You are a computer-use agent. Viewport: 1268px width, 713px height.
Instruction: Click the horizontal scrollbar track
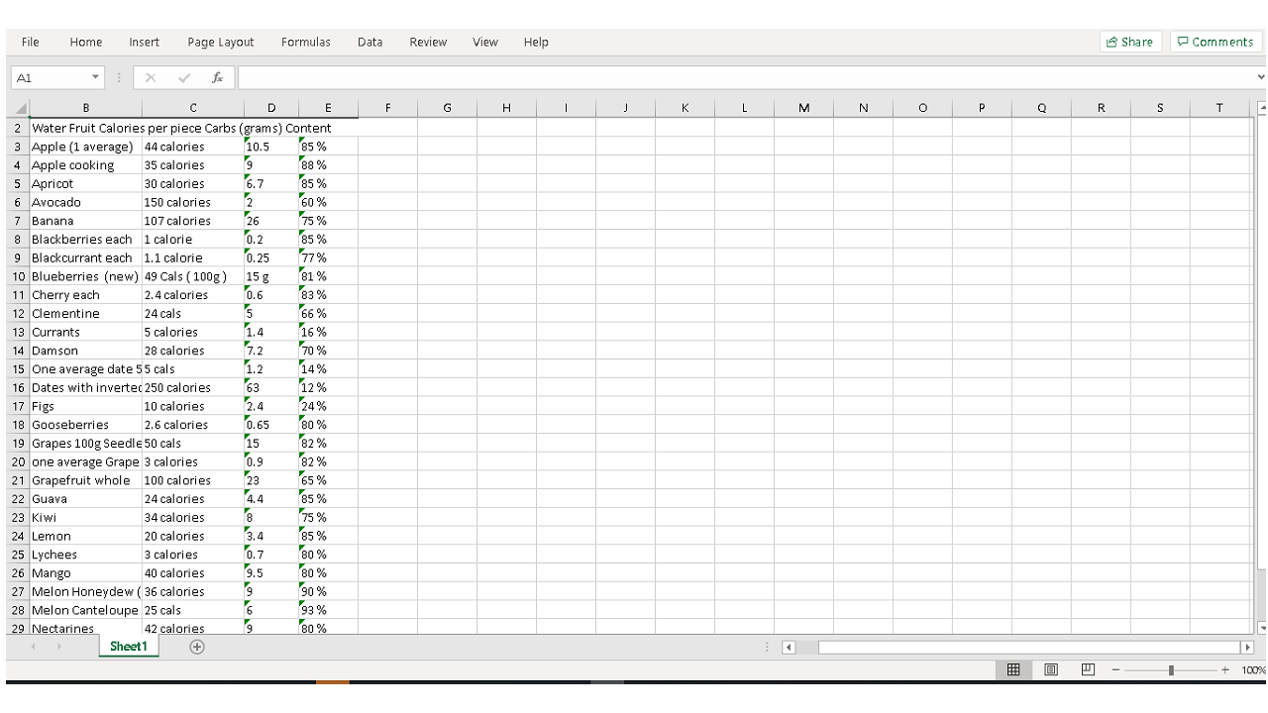[1018, 648]
